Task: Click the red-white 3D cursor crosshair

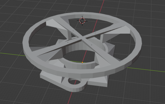Action: click(x=82, y=21)
